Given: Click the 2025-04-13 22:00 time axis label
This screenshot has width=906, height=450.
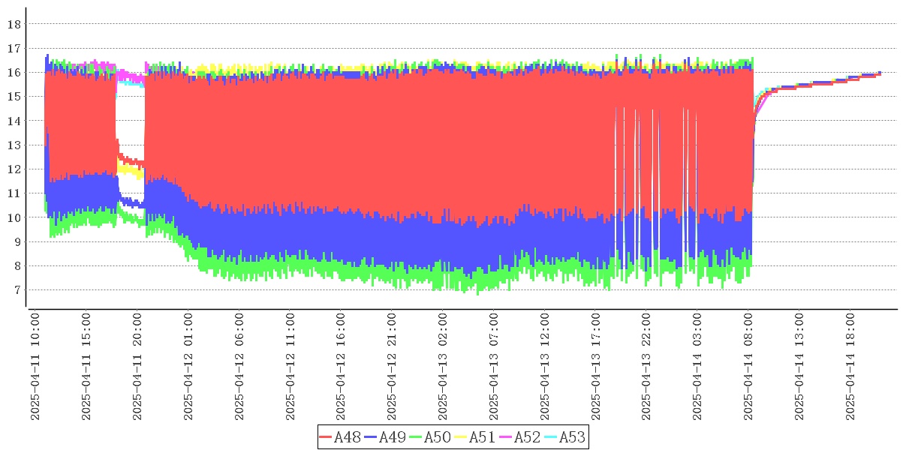Looking at the screenshot, I should [x=647, y=367].
